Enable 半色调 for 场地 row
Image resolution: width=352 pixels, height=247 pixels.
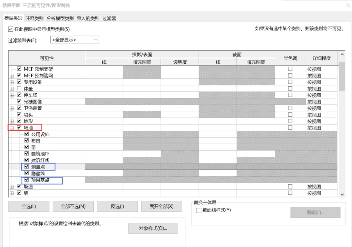click(x=290, y=127)
